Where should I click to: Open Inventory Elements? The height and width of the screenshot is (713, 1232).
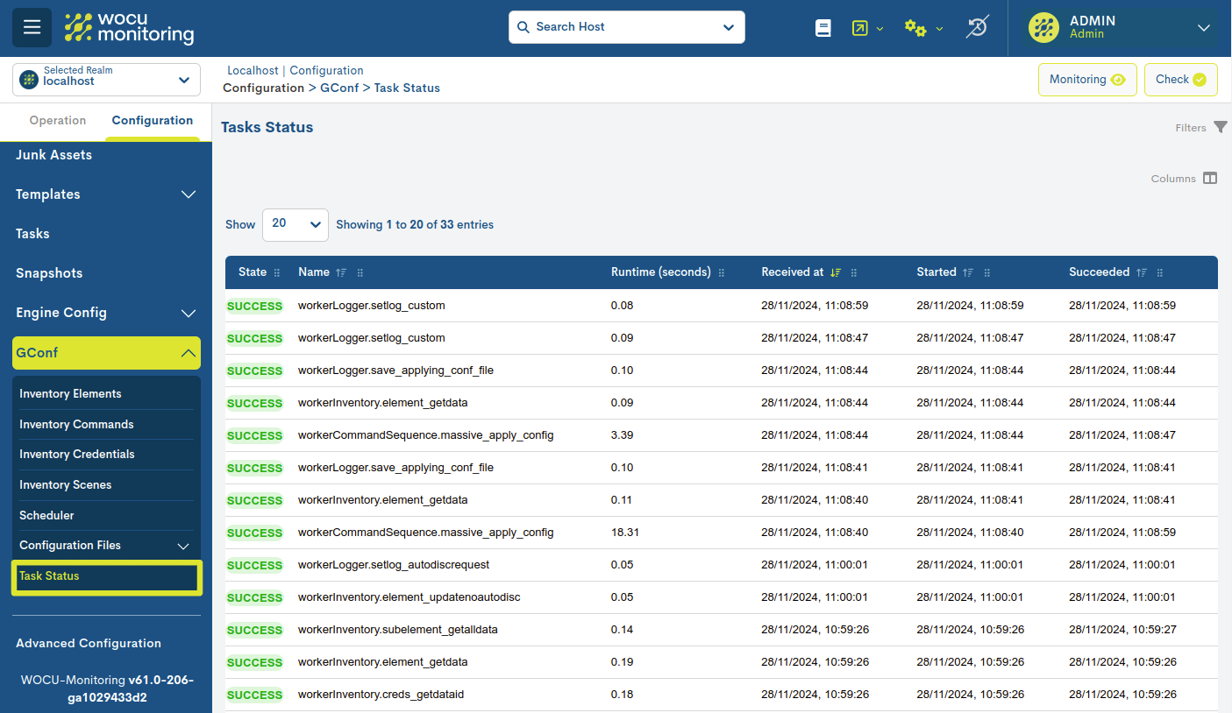70,394
